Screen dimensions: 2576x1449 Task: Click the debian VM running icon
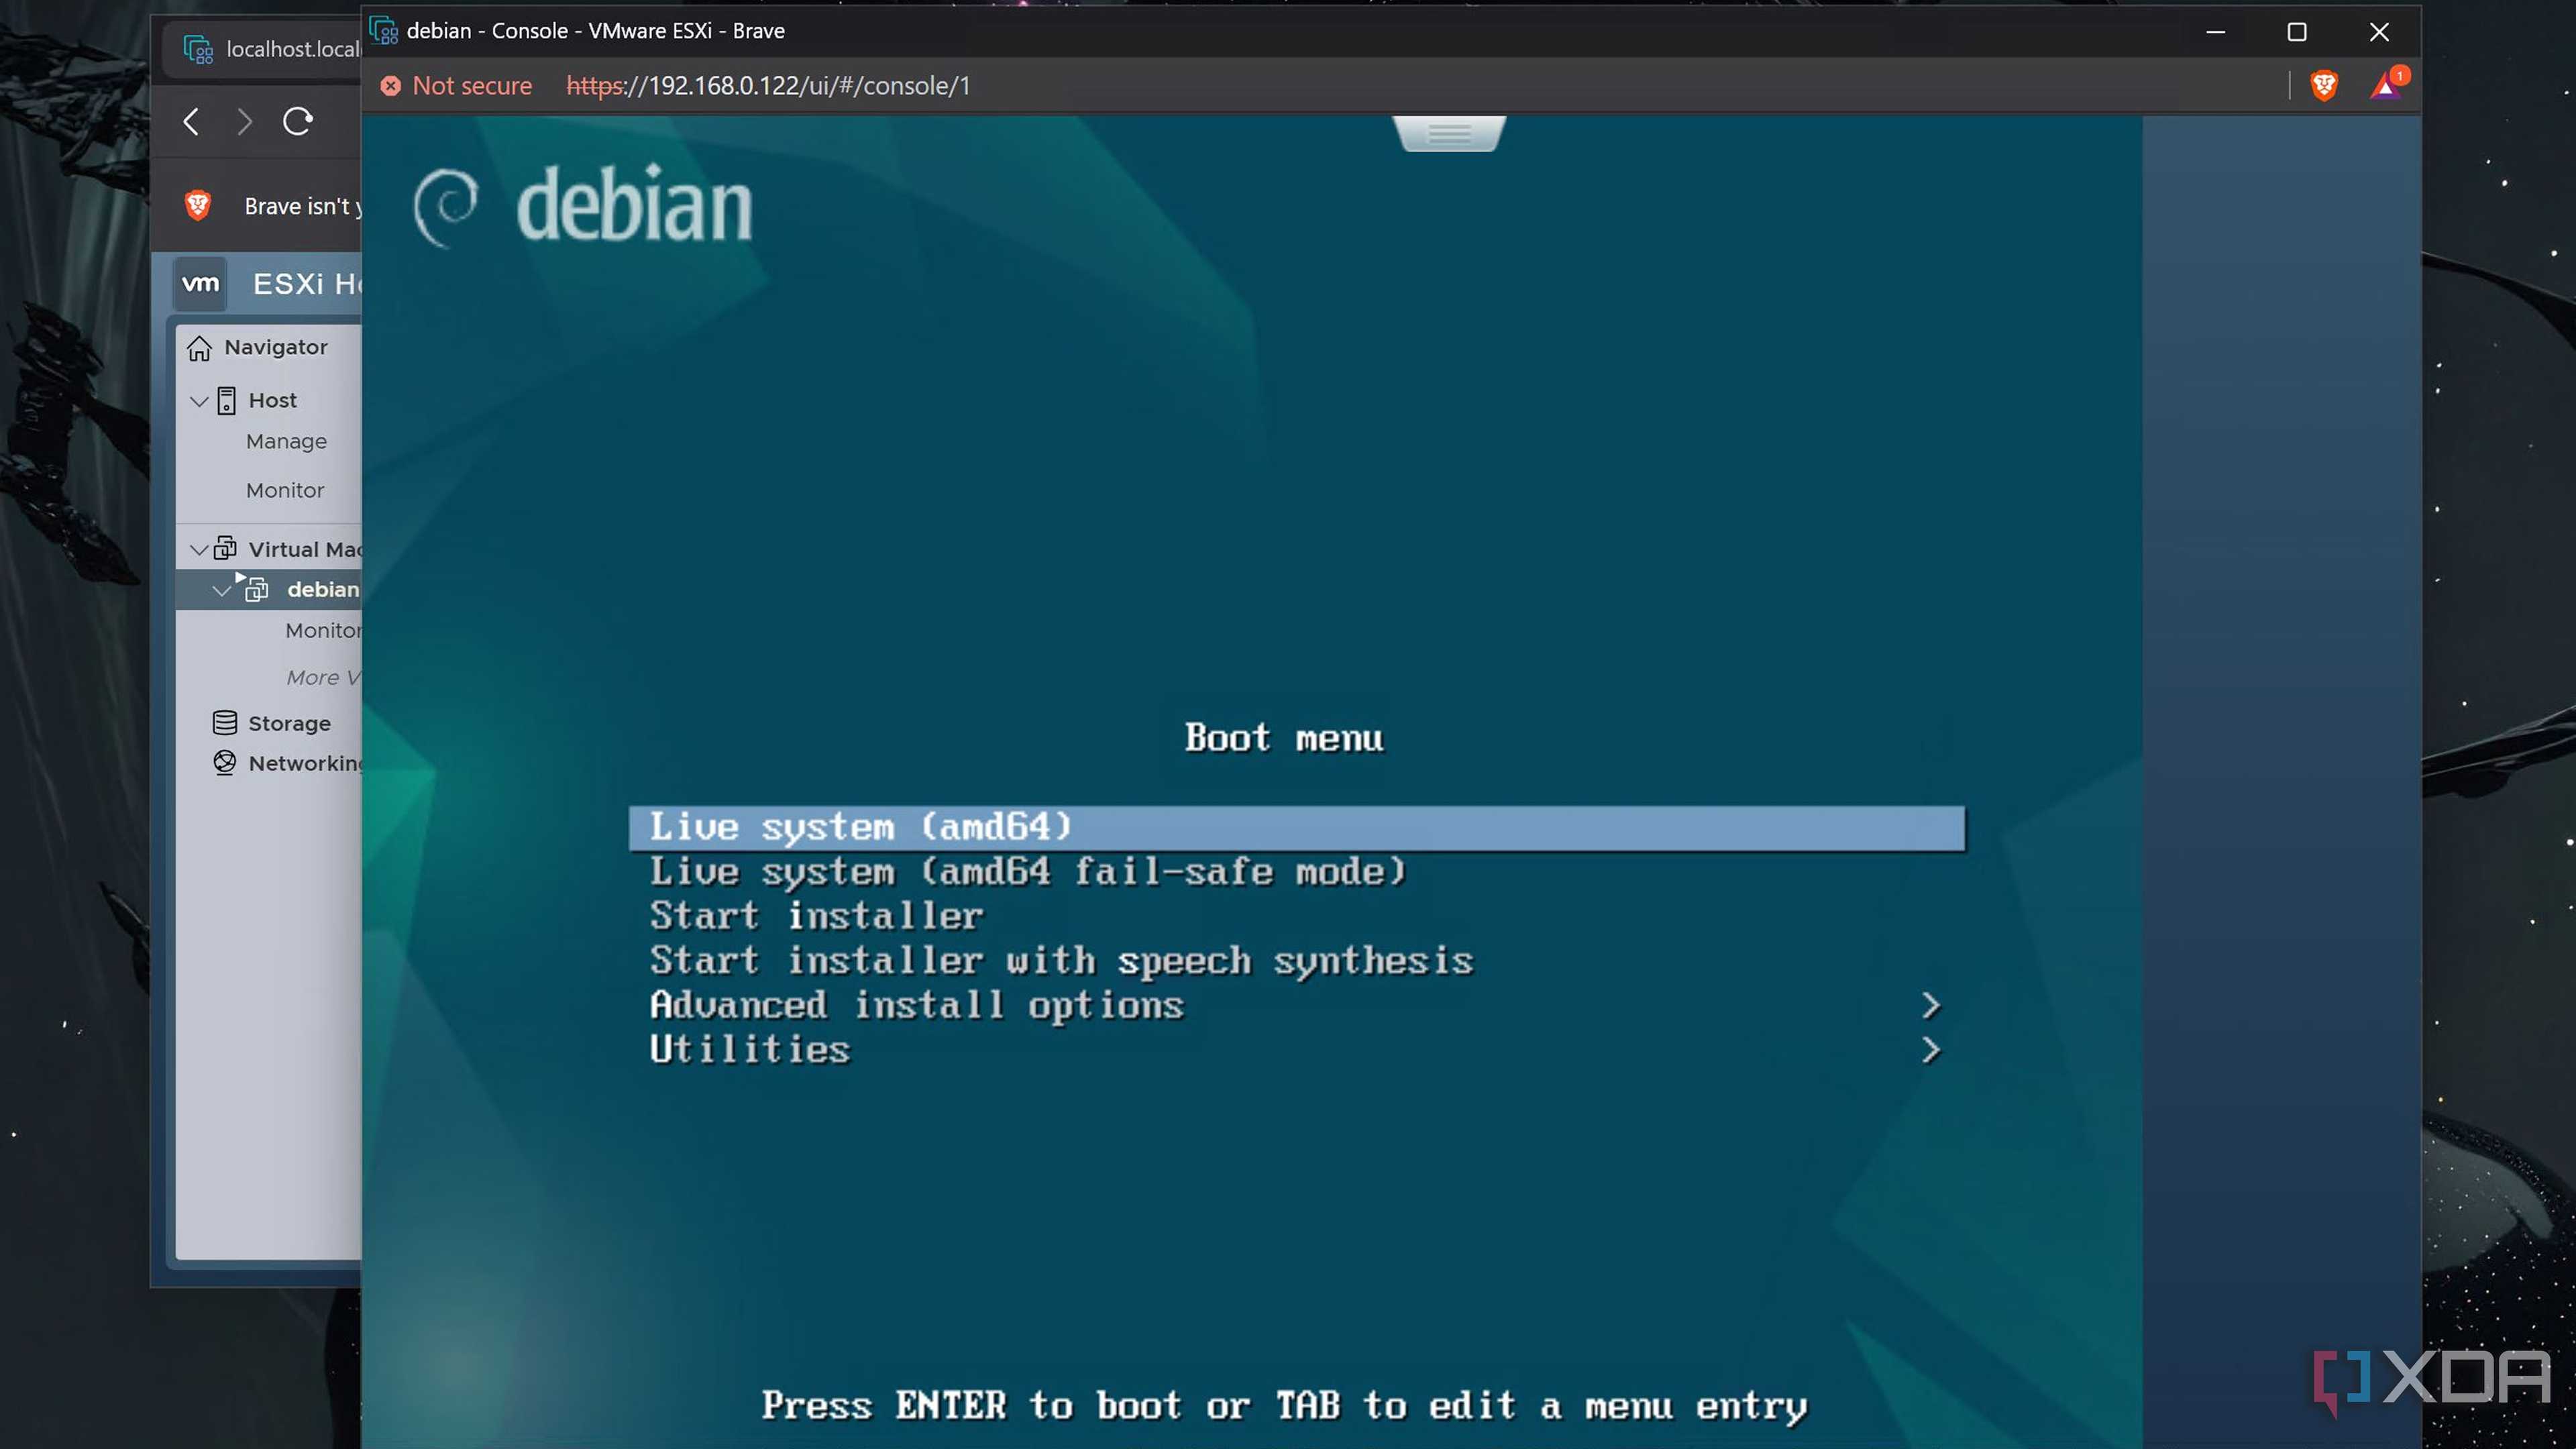click(254, 588)
